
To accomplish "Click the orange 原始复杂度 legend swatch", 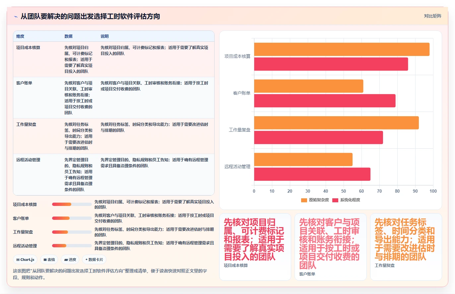I will tap(304, 200).
